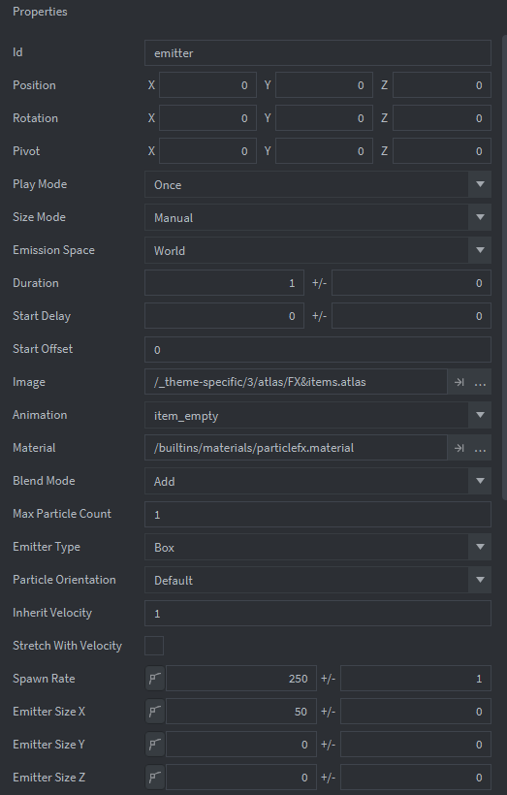
Task: Open the Particle Orientation dropdown
Action: [x=318, y=580]
